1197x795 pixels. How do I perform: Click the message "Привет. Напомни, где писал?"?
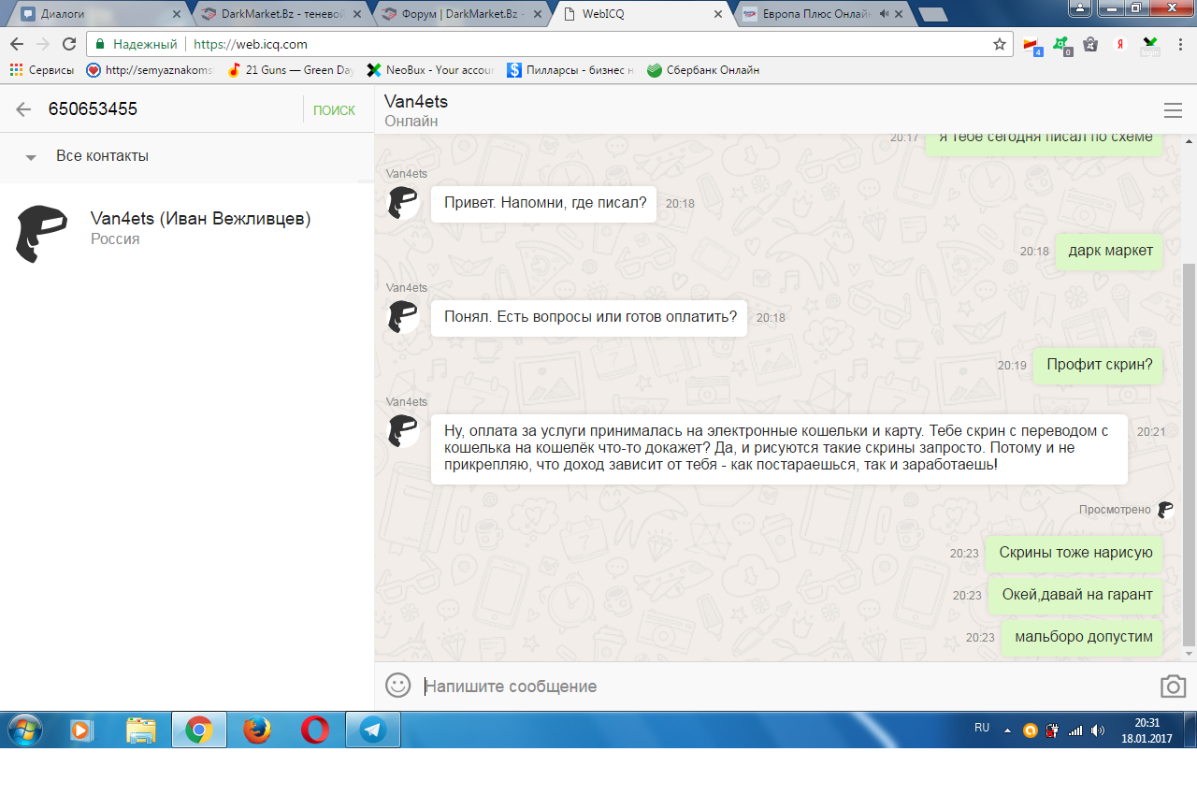544,202
